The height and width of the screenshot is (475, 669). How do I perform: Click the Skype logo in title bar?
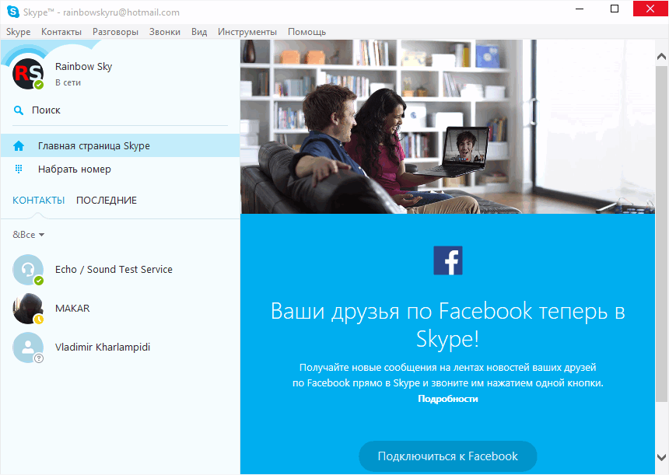(12, 12)
